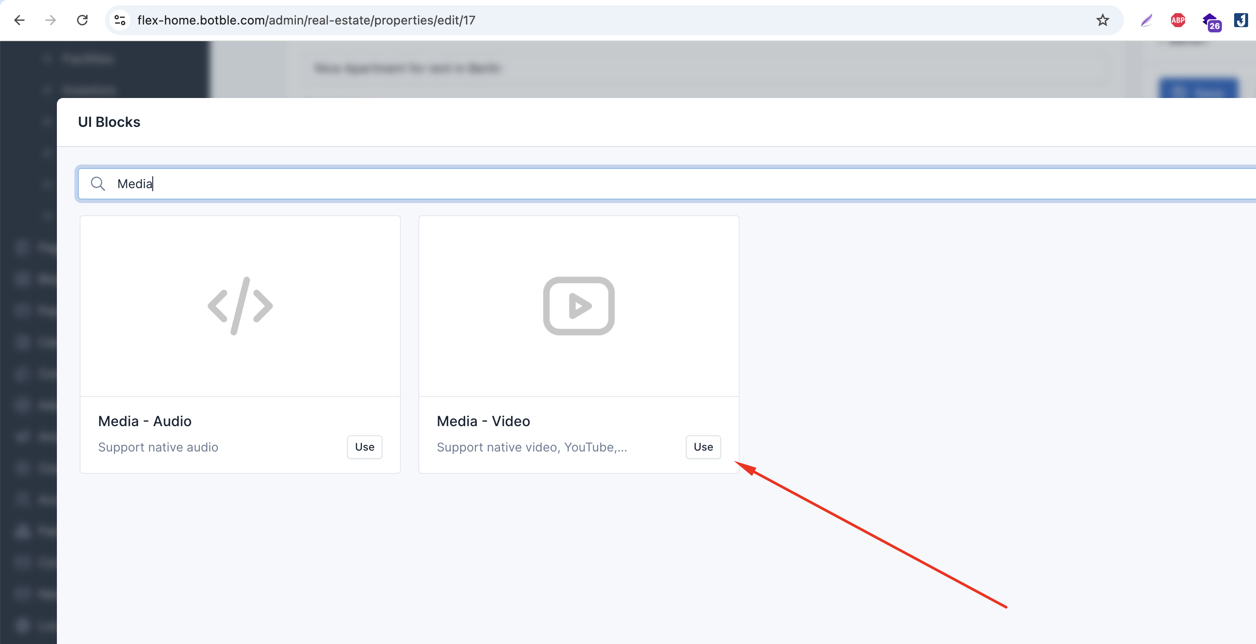The height and width of the screenshot is (644, 1256).
Task: Select the Media - Video play-icon preview
Action: (x=578, y=306)
